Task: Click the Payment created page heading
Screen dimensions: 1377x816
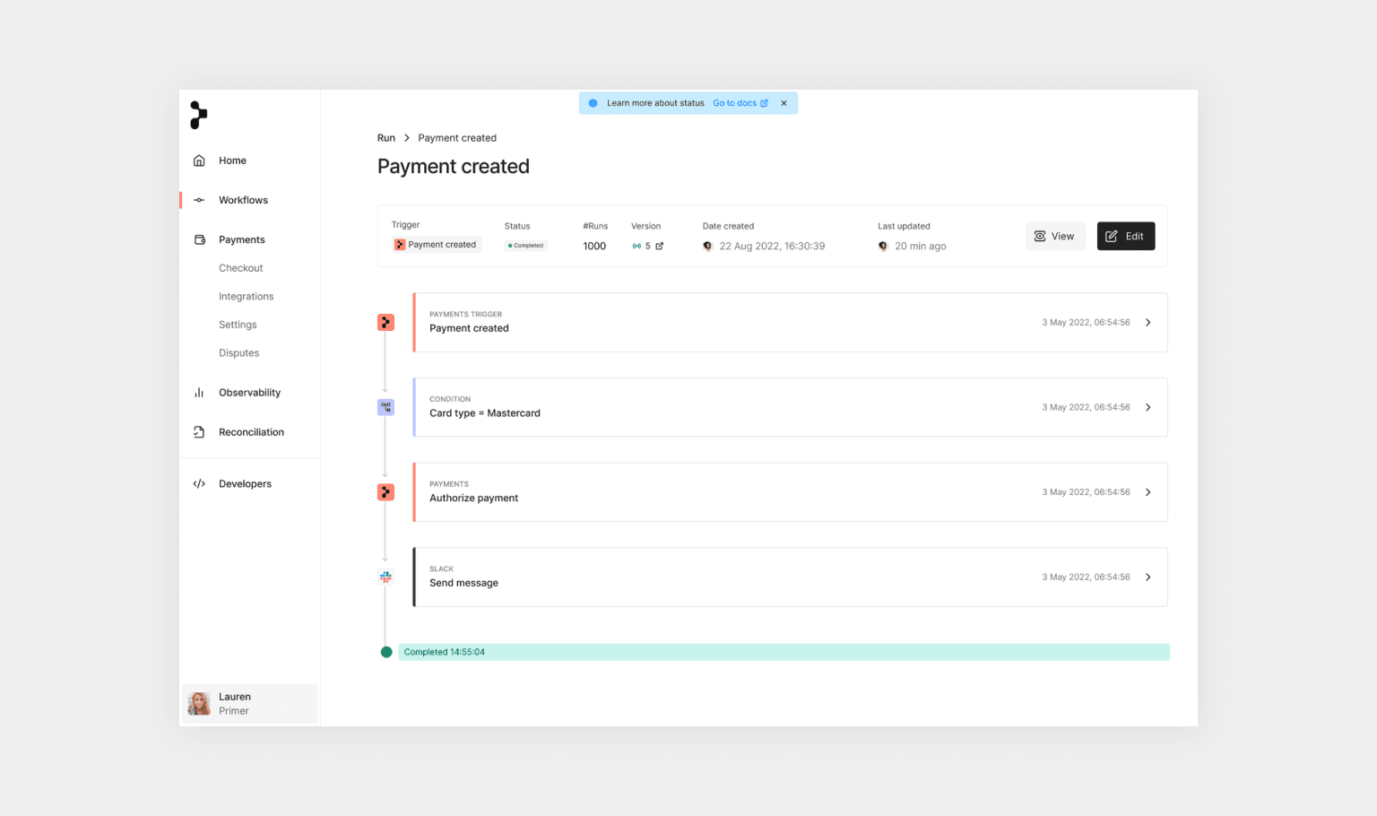Action: 454,167
